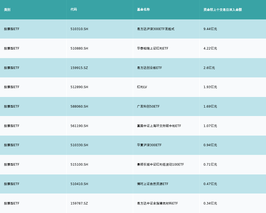266x213 pixels.
Task: Click 股票型ETF in the 159787.SZ row
Action: 12,203
